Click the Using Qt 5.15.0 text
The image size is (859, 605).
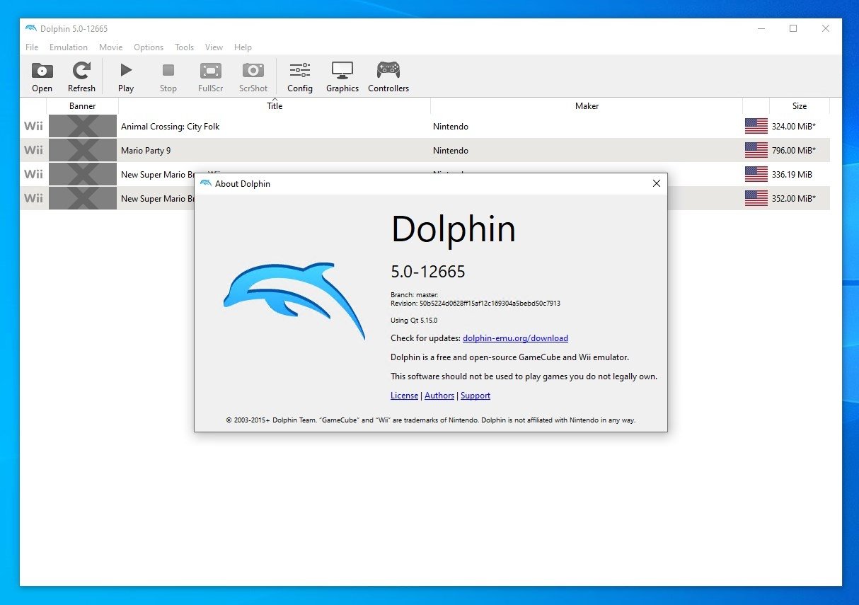414,321
